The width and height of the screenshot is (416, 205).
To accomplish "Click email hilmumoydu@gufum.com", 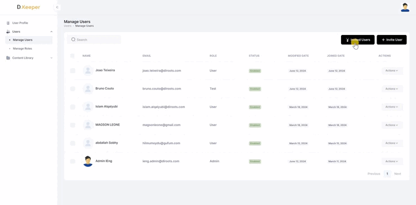I will (x=161, y=143).
